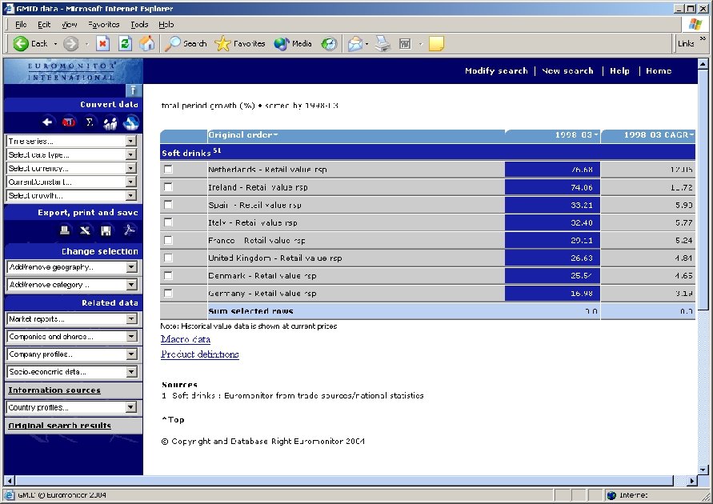Click New search in the top bar
Viewport: 713px width, 504px height.
(x=568, y=70)
